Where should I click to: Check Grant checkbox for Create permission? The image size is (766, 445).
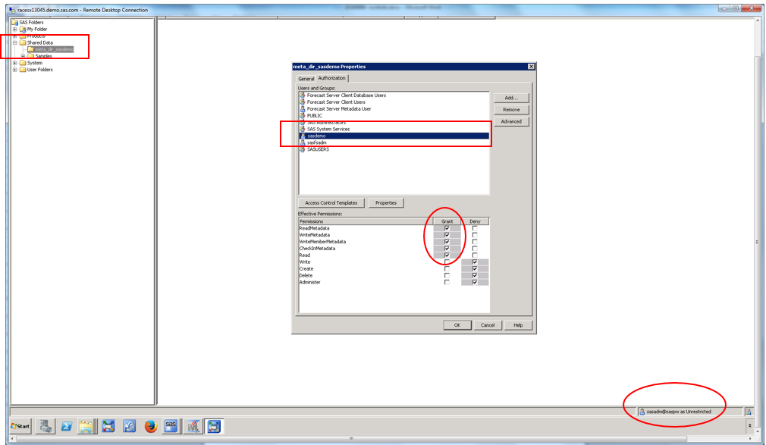(x=447, y=269)
